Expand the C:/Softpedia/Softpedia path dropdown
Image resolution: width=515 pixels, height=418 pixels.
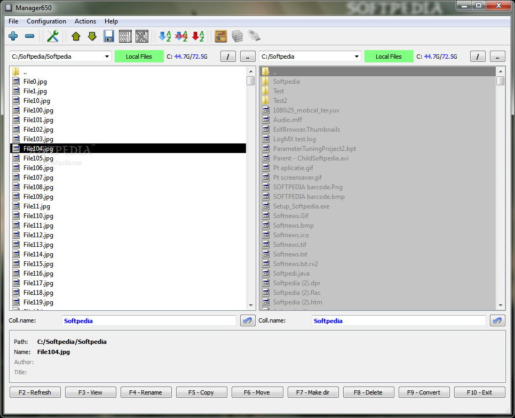(x=107, y=57)
